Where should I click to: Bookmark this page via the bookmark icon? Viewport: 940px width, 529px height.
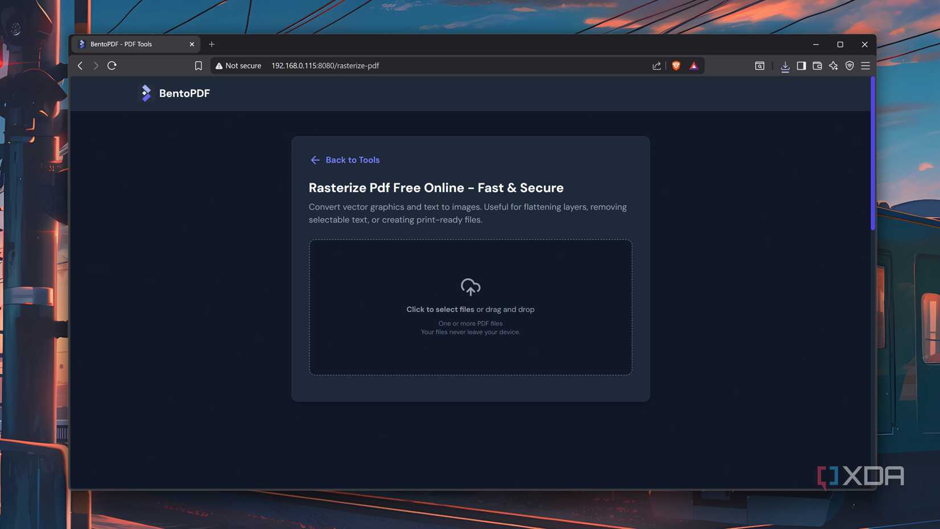pyautogui.click(x=198, y=66)
